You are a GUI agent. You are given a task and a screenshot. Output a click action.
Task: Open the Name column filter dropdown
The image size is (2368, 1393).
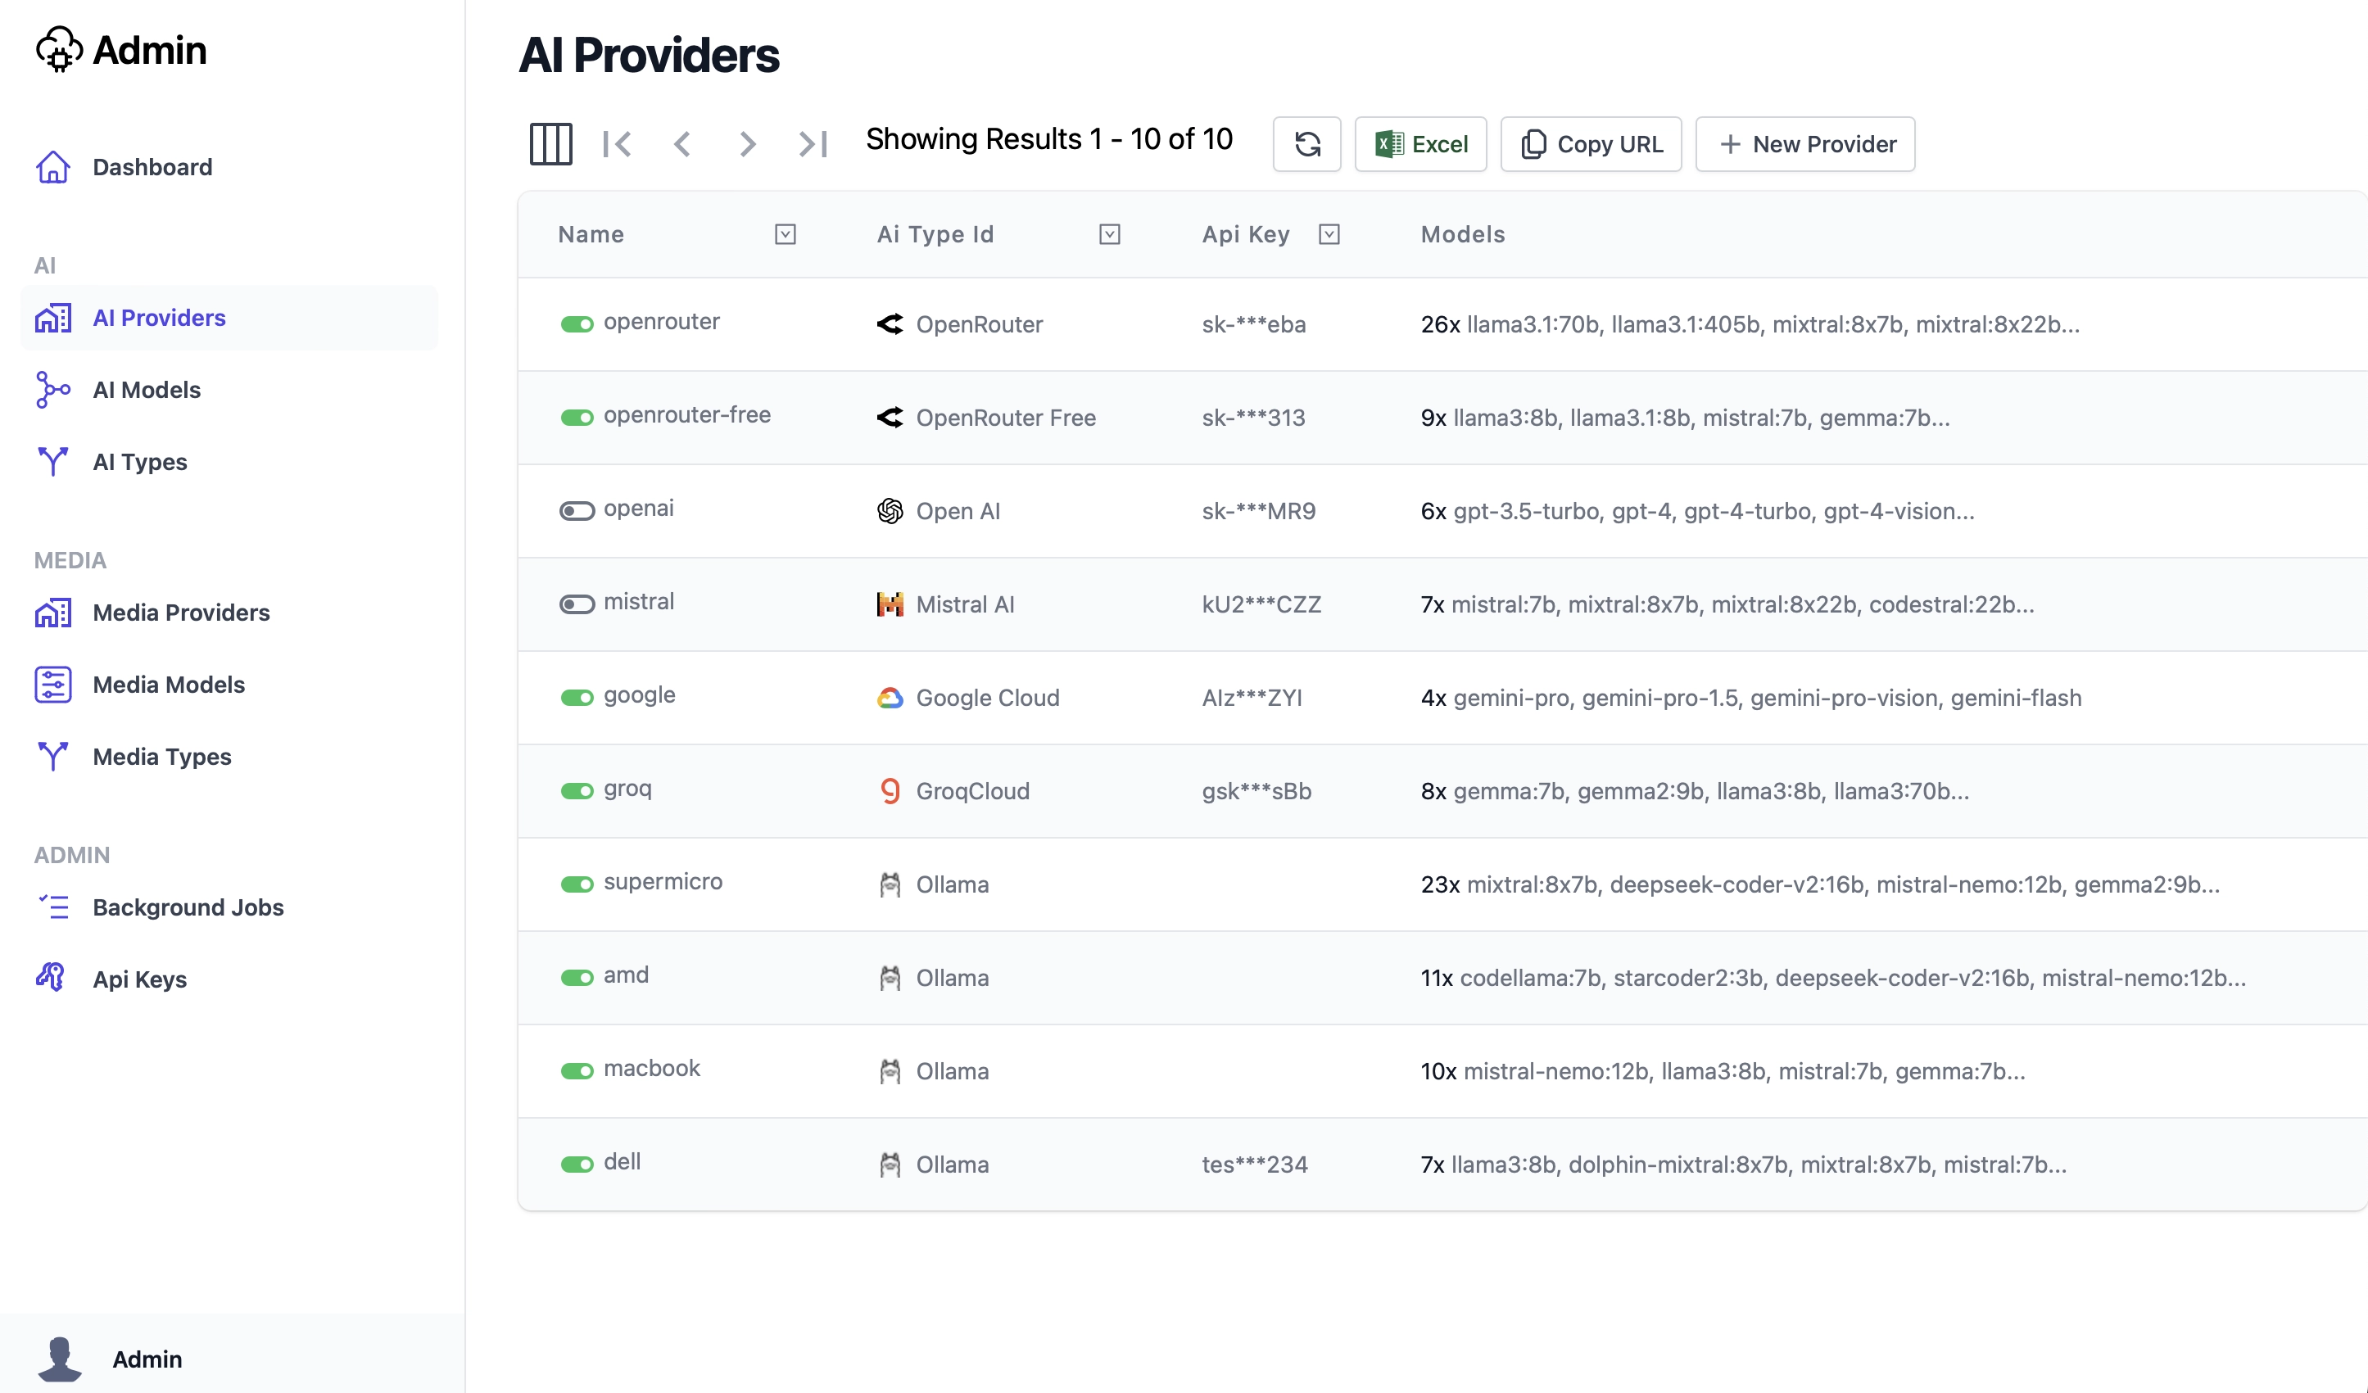tap(786, 234)
